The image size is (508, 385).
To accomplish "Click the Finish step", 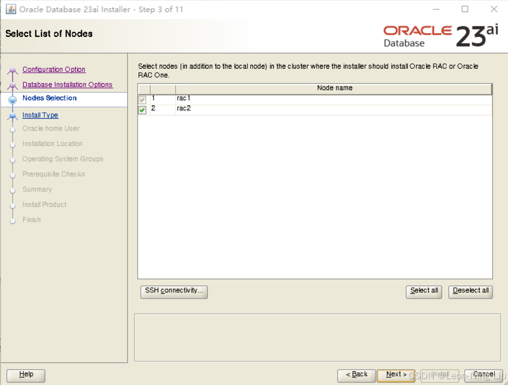I will click(x=32, y=220).
